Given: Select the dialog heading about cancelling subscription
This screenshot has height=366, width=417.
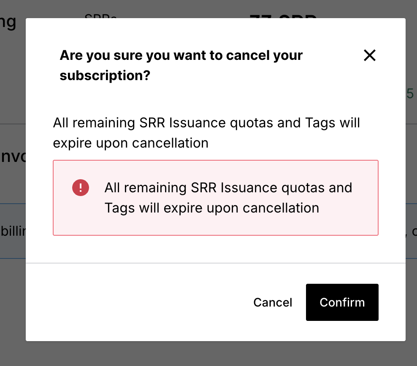Looking at the screenshot, I should 181,65.
